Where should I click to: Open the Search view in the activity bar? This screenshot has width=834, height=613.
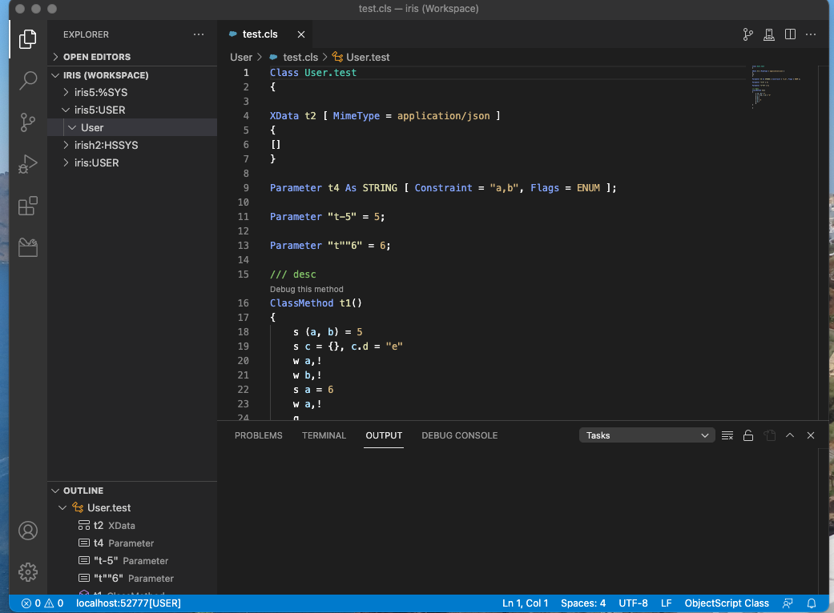click(x=28, y=80)
